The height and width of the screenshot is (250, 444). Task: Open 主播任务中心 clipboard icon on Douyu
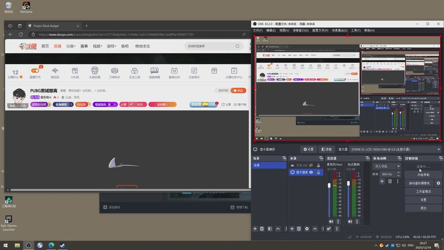click(x=234, y=73)
